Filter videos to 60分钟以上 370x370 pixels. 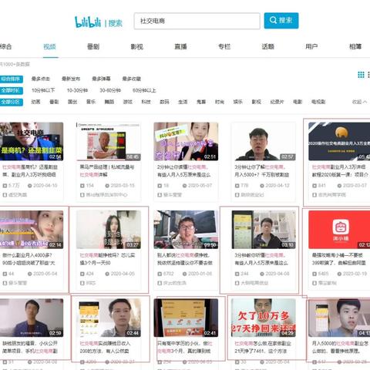tap(144, 90)
